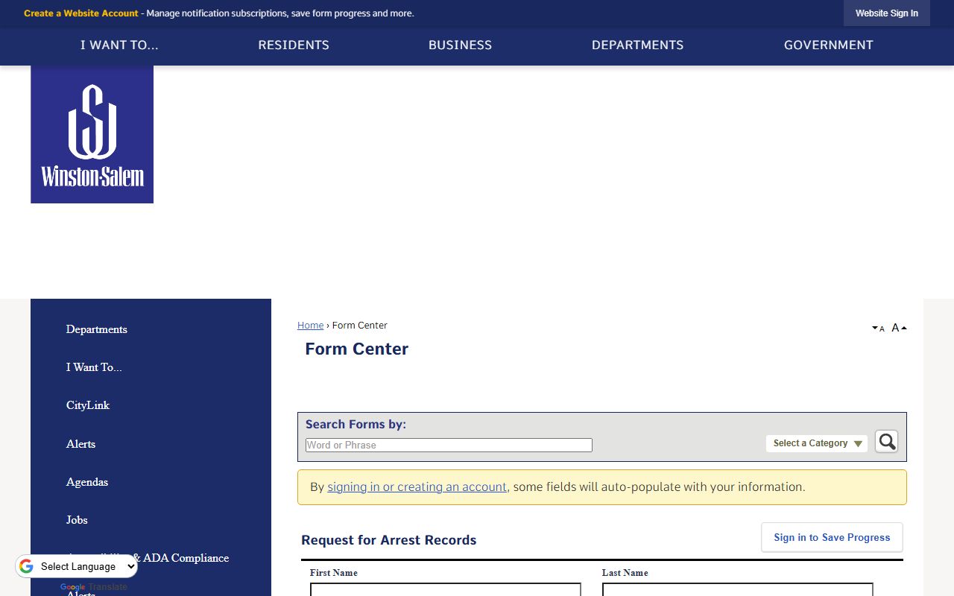This screenshot has height=596, width=954.
Task: Open ADA Compliance sidebar link
Action: click(148, 558)
